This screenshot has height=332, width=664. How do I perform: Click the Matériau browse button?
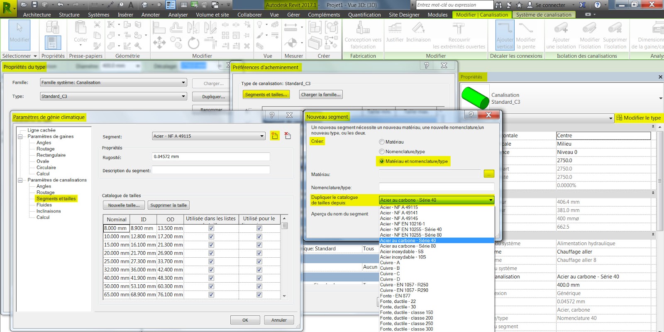click(489, 174)
